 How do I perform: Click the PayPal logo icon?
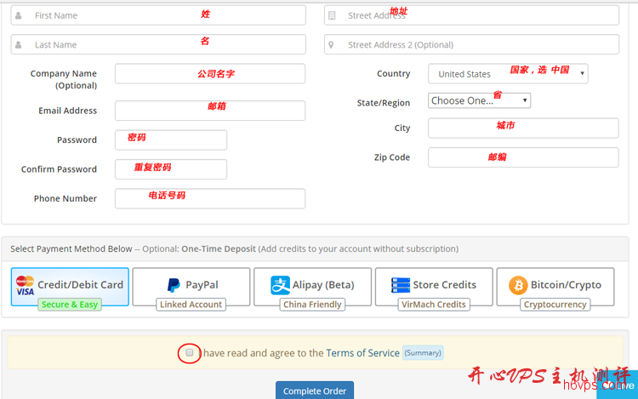[174, 285]
